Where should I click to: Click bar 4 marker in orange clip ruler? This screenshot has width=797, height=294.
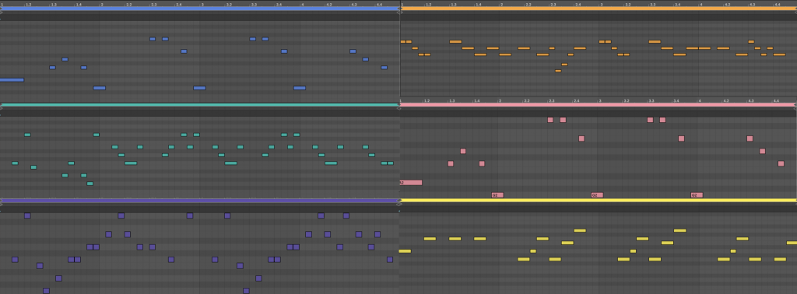coord(702,4)
